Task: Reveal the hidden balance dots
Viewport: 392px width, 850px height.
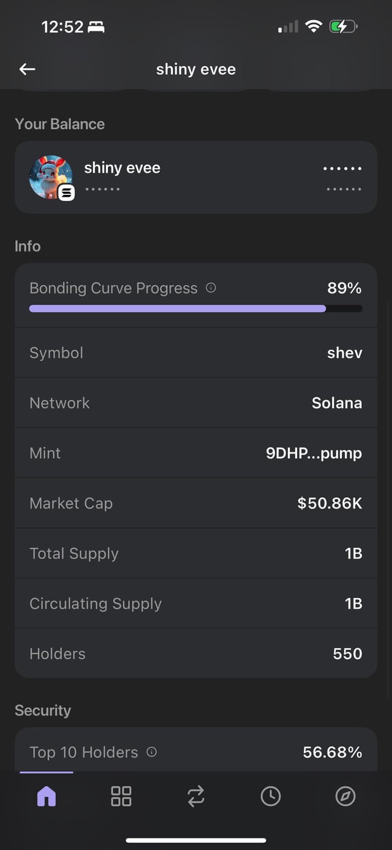Action: (342, 169)
